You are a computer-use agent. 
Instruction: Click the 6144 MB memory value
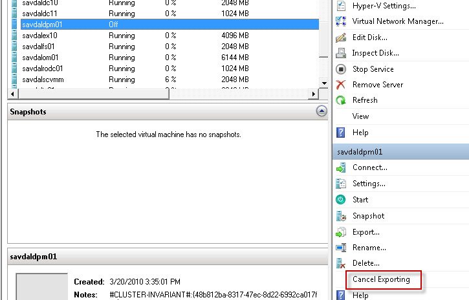tap(235, 58)
